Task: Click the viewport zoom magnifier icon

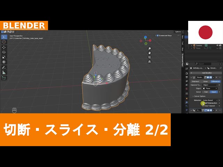Action: click(149, 49)
